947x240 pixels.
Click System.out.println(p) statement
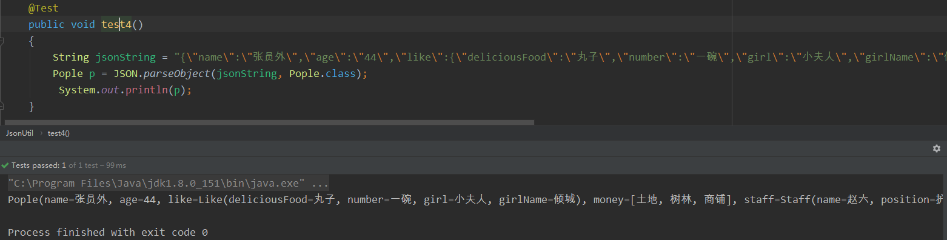click(125, 90)
